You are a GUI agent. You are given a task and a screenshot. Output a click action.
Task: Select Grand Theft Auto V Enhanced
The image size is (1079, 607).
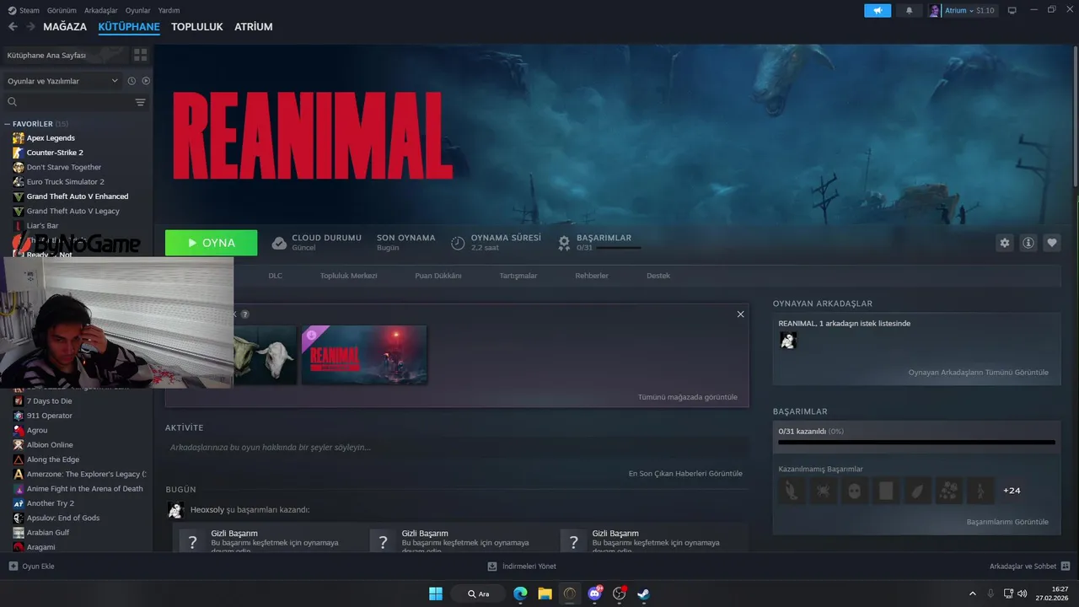point(77,196)
